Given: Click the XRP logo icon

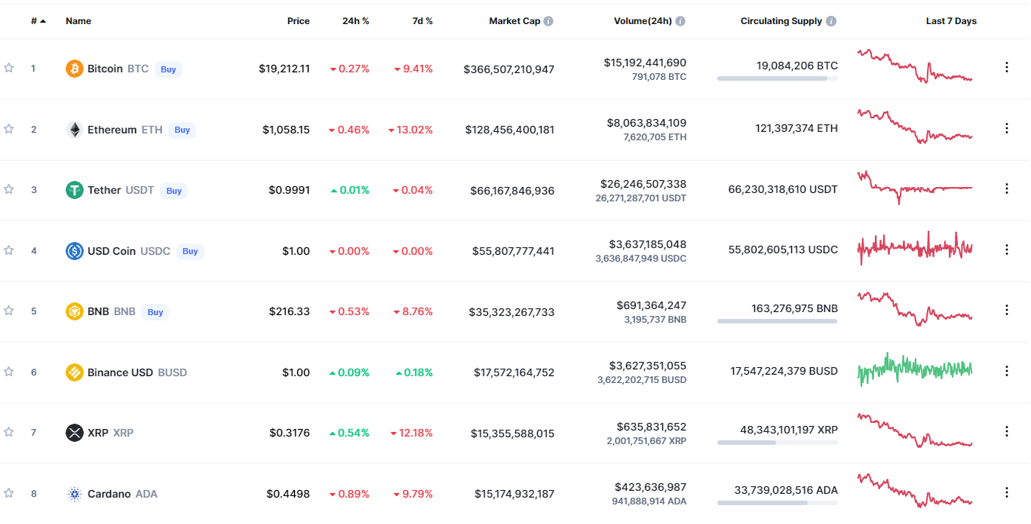Looking at the screenshot, I should point(74,433).
